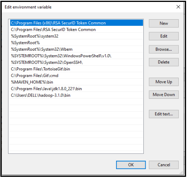188x178 pixels.
Task: Select the %MAVEN_HOME%\bin entry
Action: coord(77,82)
